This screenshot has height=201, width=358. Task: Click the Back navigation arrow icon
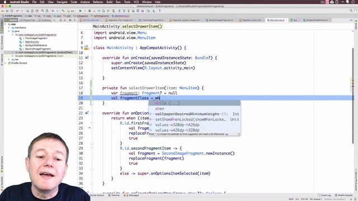[53, 11]
